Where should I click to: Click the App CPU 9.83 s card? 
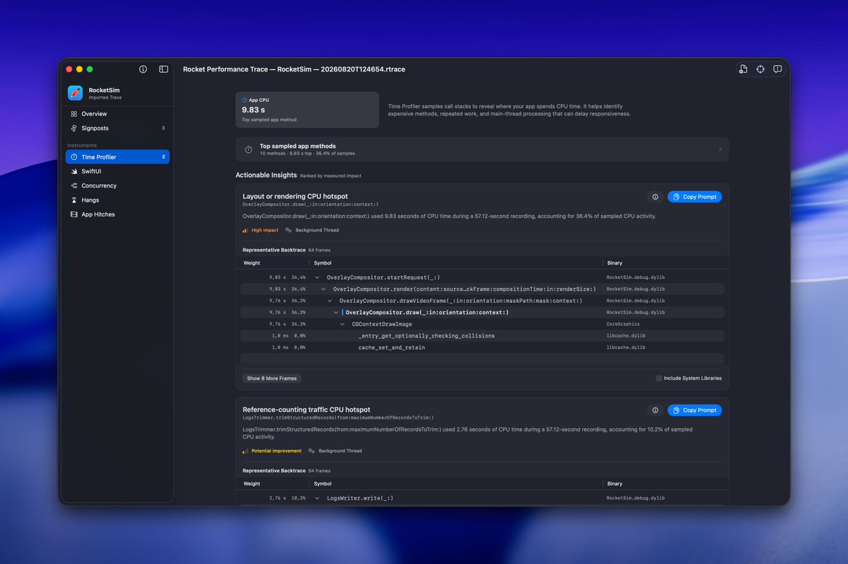(x=307, y=110)
